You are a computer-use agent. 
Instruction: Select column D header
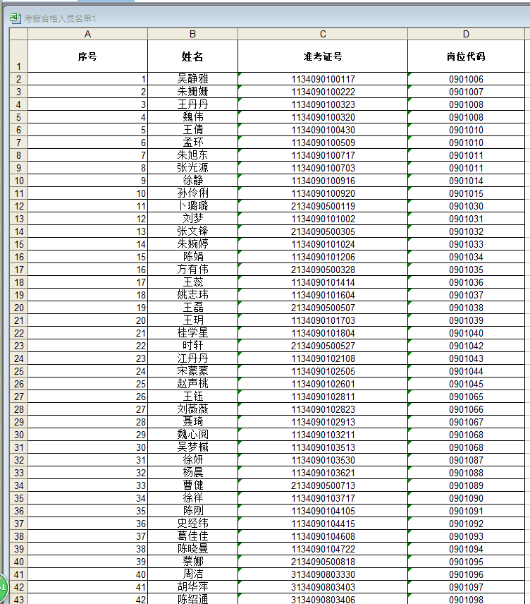(466, 34)
